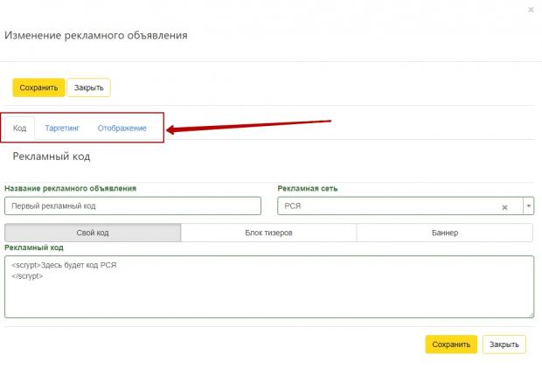
Task: Open the Рекламная сеть dropdown arrow
Action: [x=529, y=205]
